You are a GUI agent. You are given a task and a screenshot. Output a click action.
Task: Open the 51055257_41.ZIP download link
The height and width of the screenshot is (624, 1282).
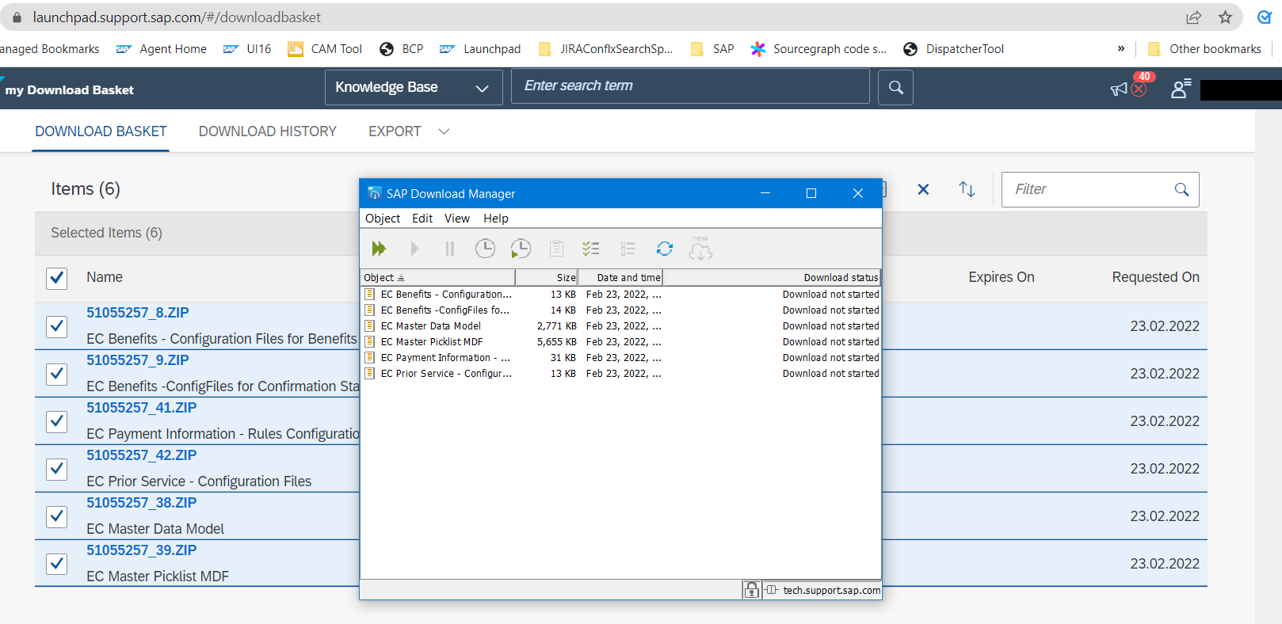click(x=142, y=408)
